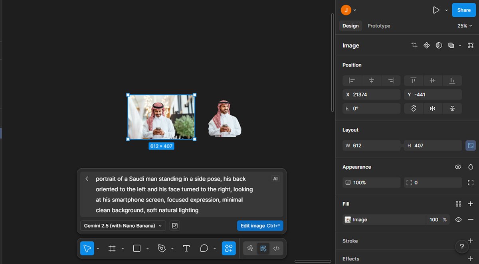Select the Rectangle shape tool
This screenshot has width=479, height=264.
tap(137, 248)
